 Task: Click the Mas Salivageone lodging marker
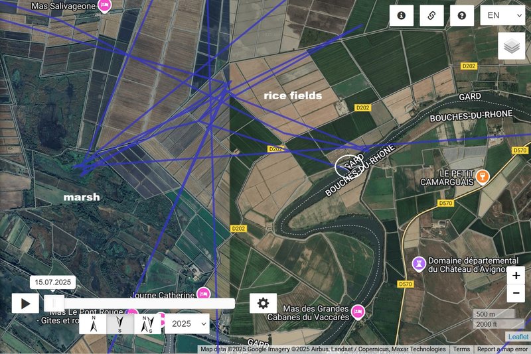click(x=104, y=6)
